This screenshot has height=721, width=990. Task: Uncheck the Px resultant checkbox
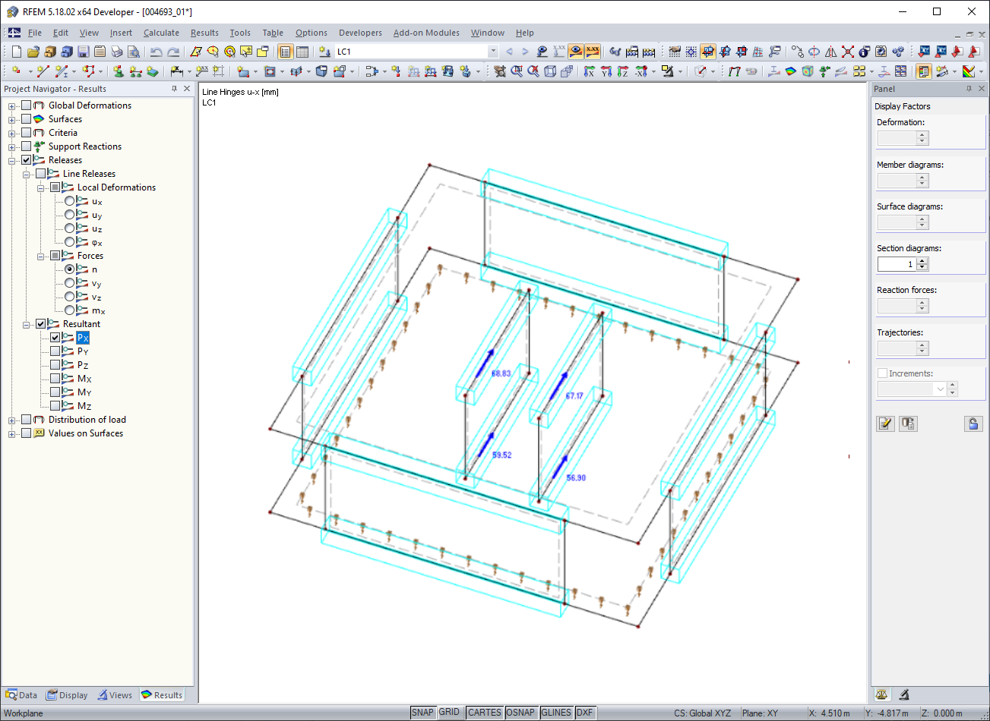click(x=55, y=338)
